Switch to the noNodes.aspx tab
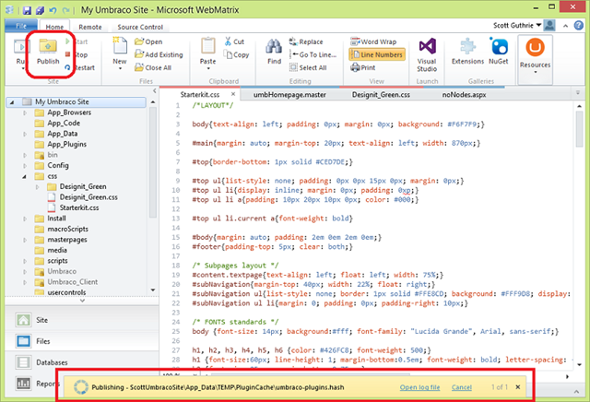The image size is (590, 402). (x=464, y=95)
